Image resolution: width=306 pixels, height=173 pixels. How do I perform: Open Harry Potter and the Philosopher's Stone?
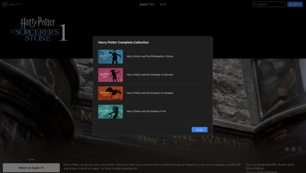[150, 56]
